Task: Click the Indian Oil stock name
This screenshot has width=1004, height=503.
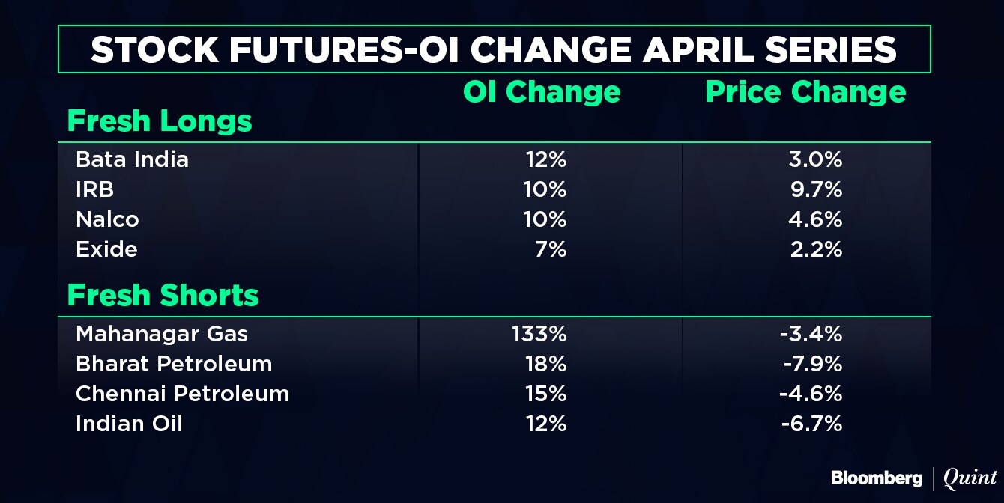Action: [x=129, y=424]
